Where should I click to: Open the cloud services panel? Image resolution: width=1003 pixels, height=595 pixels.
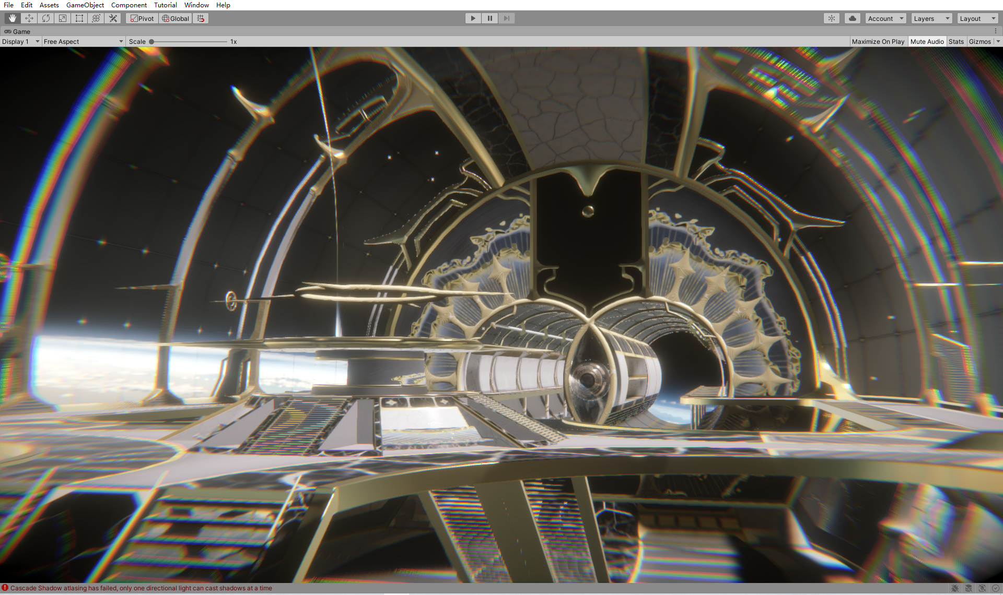[852, 18]
